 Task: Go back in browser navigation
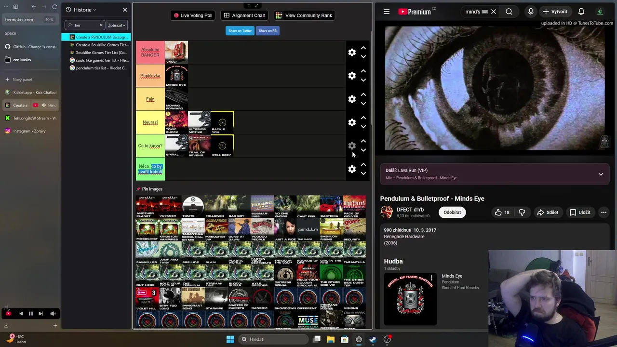pyautogui.click(x=34, y=7)
